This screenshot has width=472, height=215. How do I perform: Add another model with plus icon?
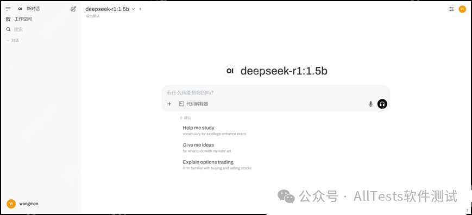coord(140,9)
